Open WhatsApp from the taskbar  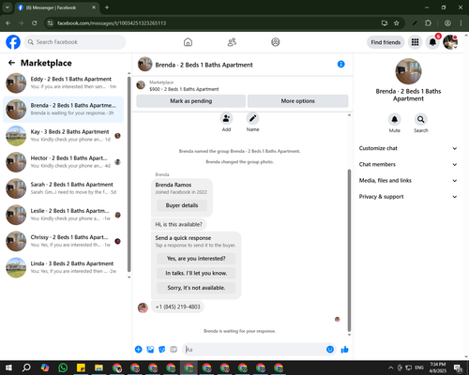tap(63, 367)
